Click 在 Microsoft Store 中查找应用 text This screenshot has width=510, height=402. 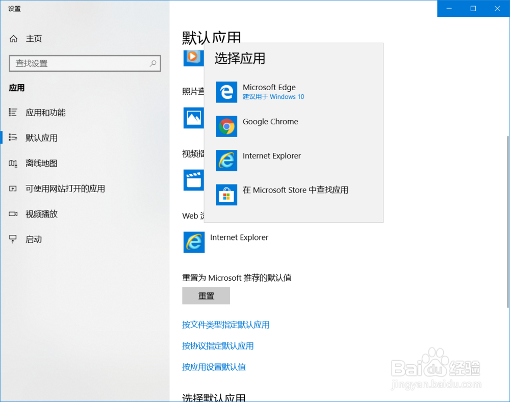click(295, 190)
